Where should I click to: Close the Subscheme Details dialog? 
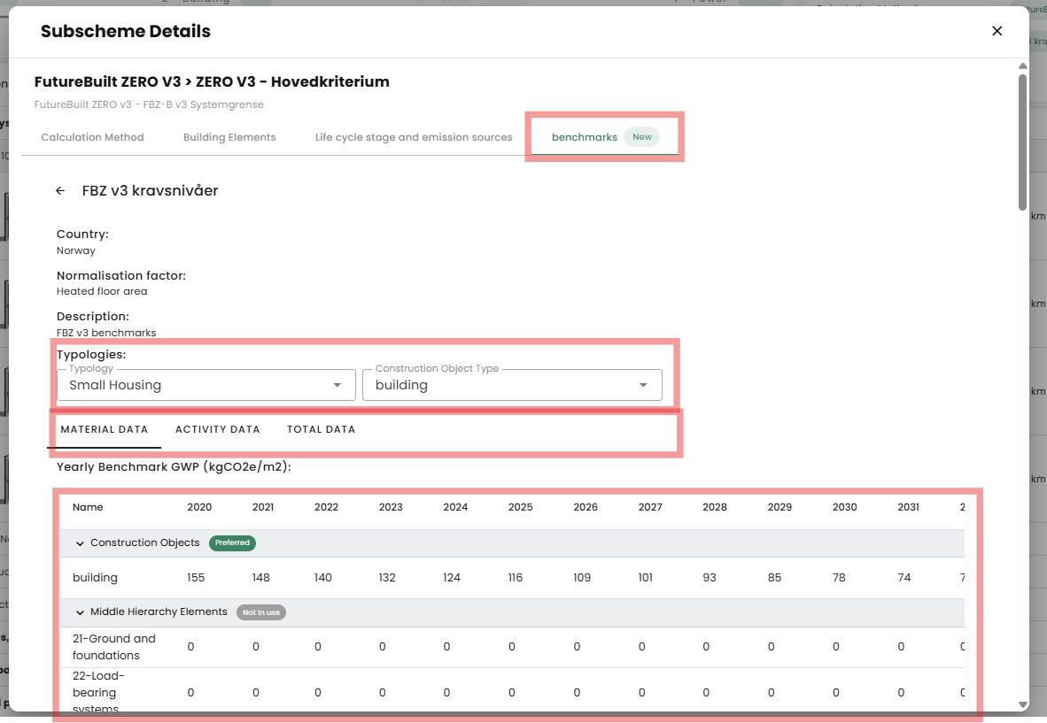997,31
